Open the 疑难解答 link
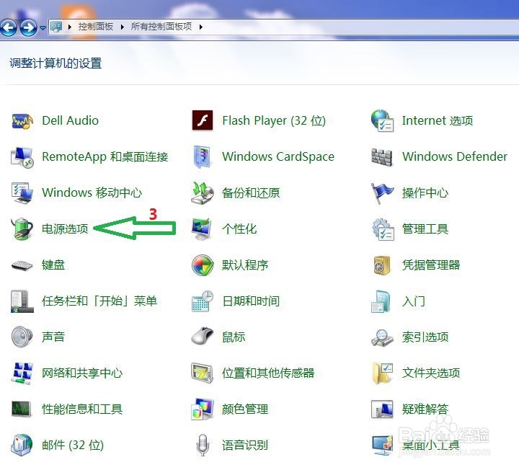Screen dimensions: 519x470 (425, 409)
